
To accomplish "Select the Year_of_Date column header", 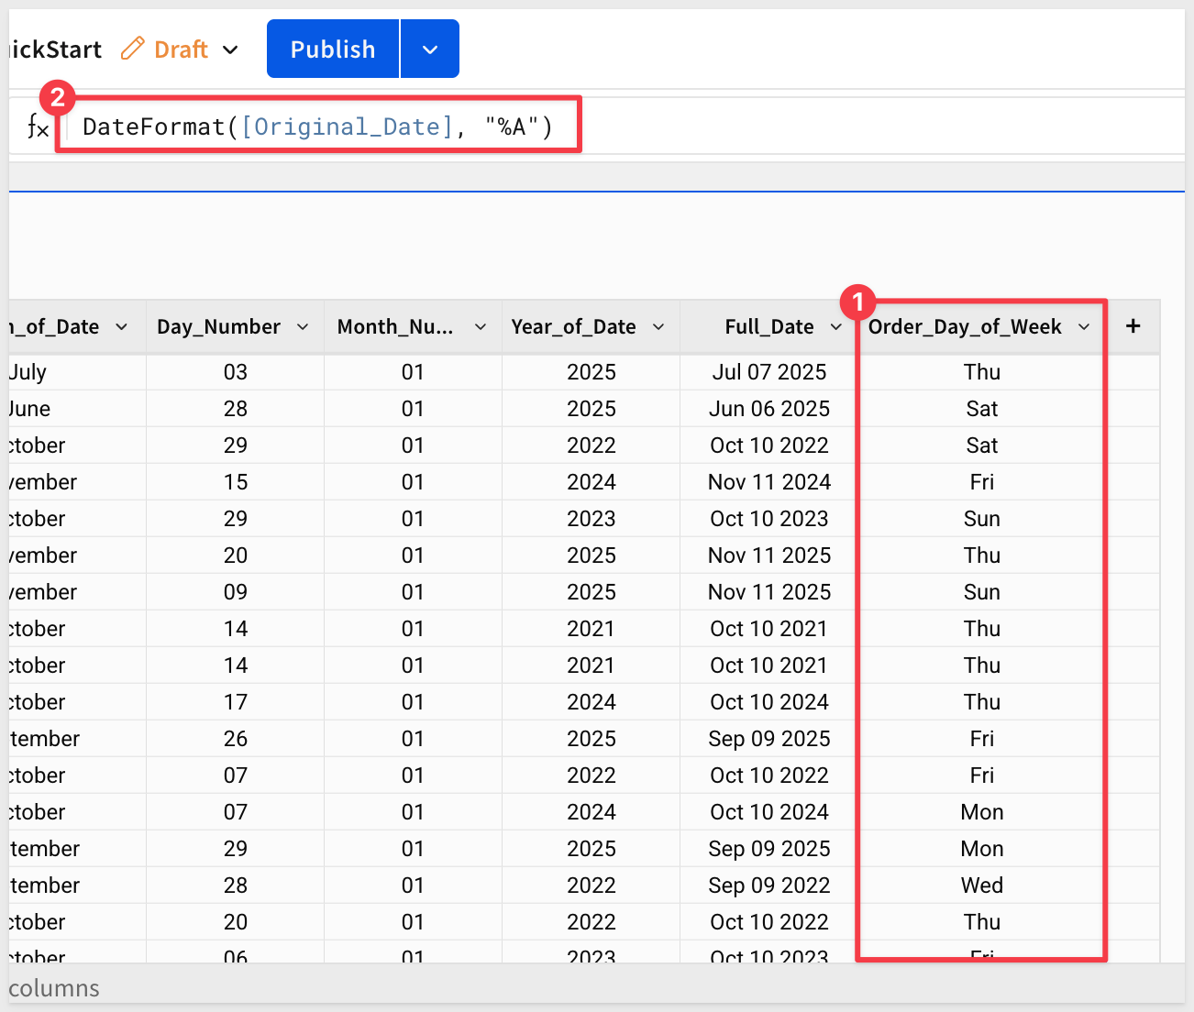I will (x=573, y=327).
